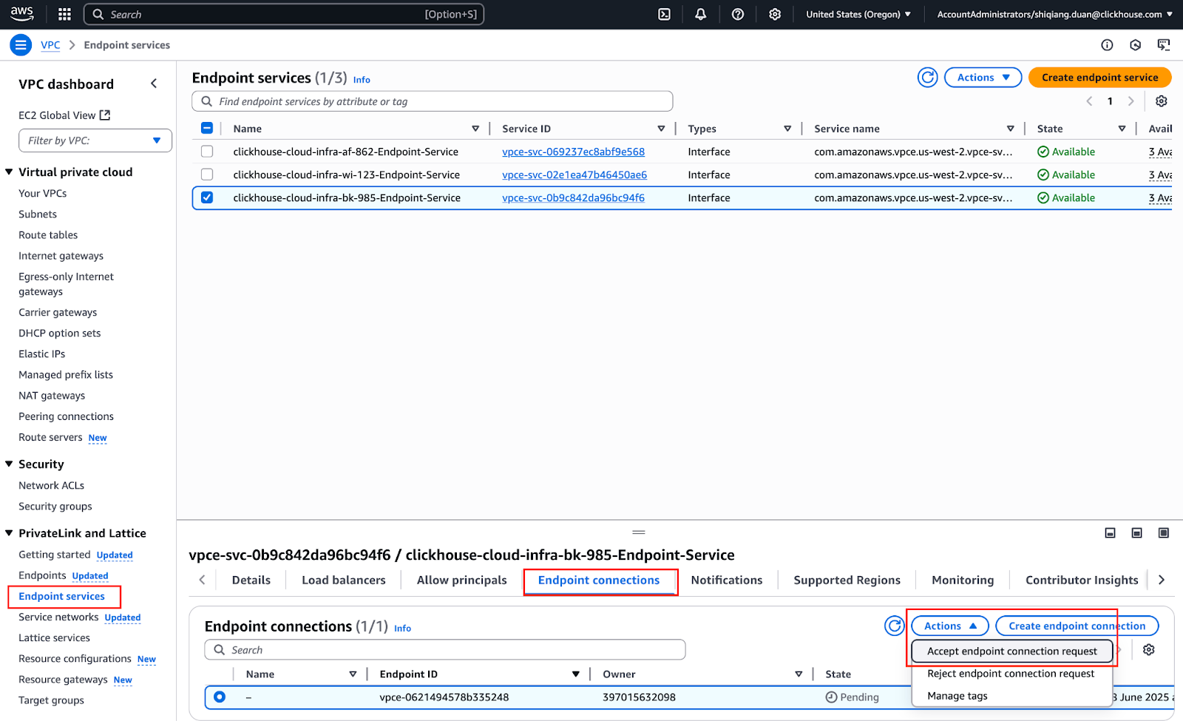
Task: Click the endpoint services search field
Action: (432, 101)
